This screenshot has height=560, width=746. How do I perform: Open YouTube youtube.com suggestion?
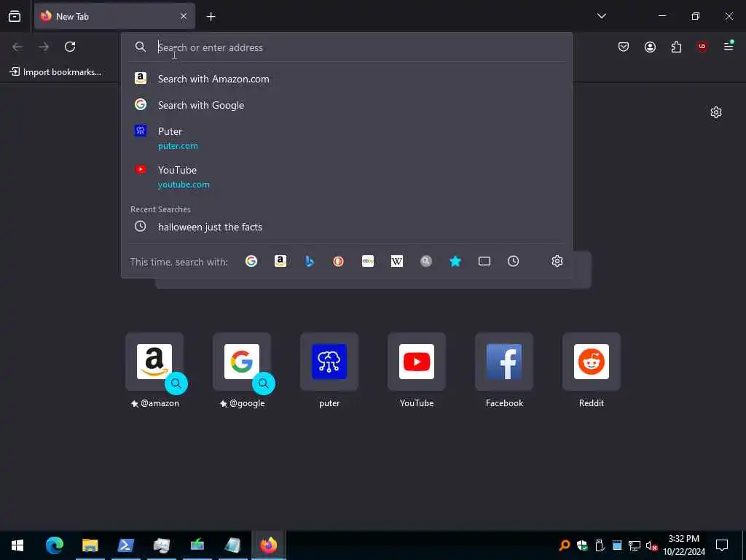click(347, 176)
